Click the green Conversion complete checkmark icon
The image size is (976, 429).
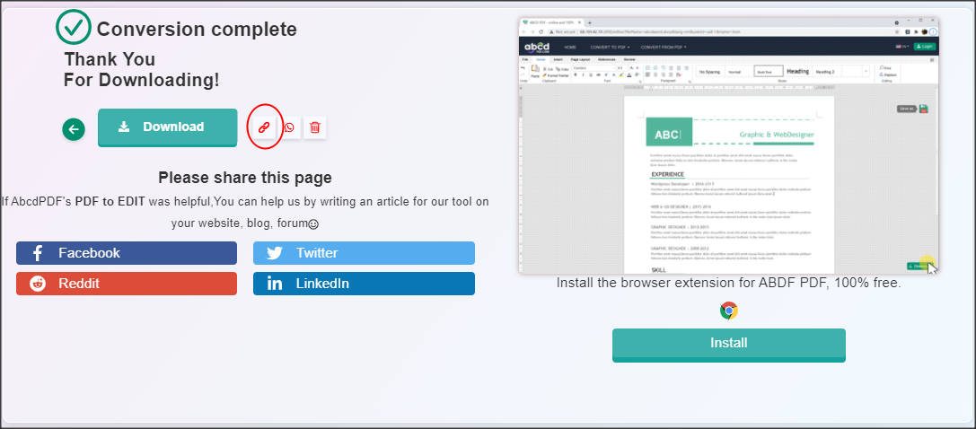[74, 27]
